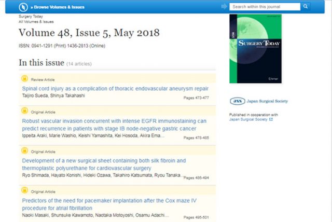Click the search magnifier button

[306, 7]
